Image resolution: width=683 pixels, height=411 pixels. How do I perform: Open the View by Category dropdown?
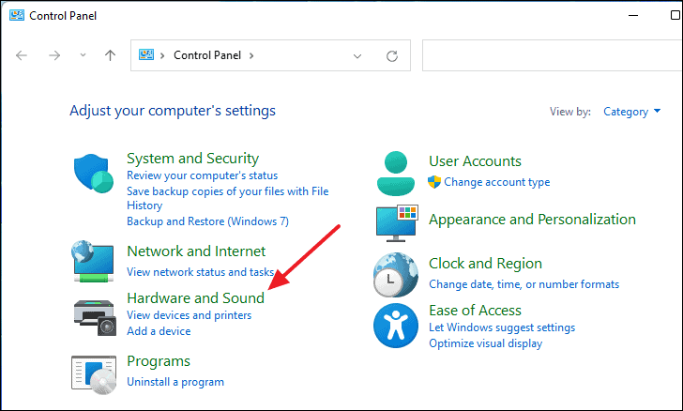(631, 112)
